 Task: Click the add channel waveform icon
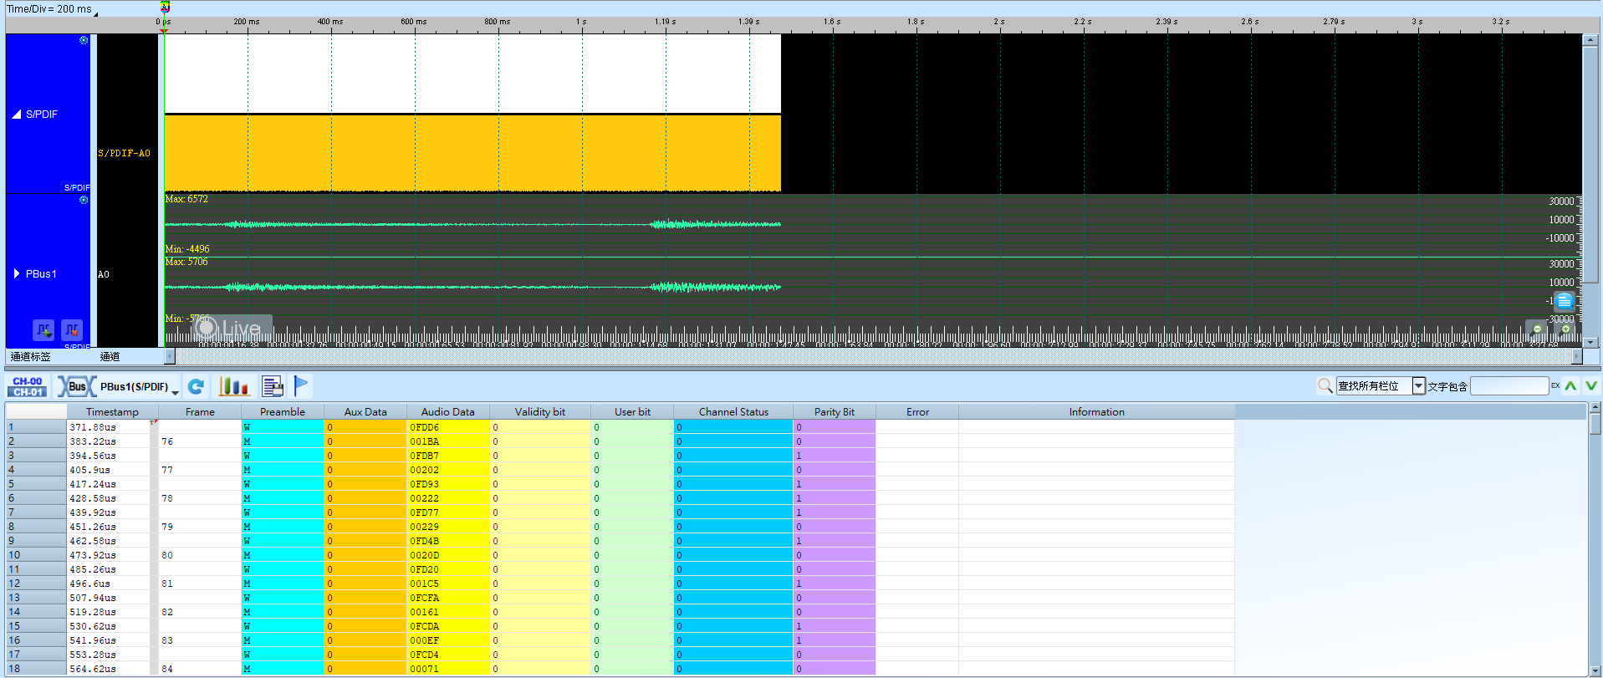(43, 329)
